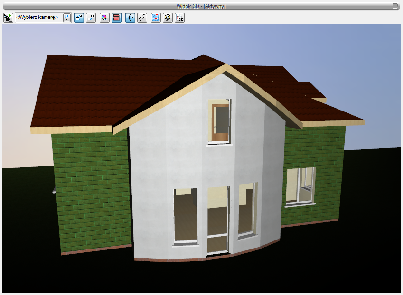The image size is (403, 295).
Task: Click the Widok 3D - [Aktywny] title bar
Action: click(201, 6)
